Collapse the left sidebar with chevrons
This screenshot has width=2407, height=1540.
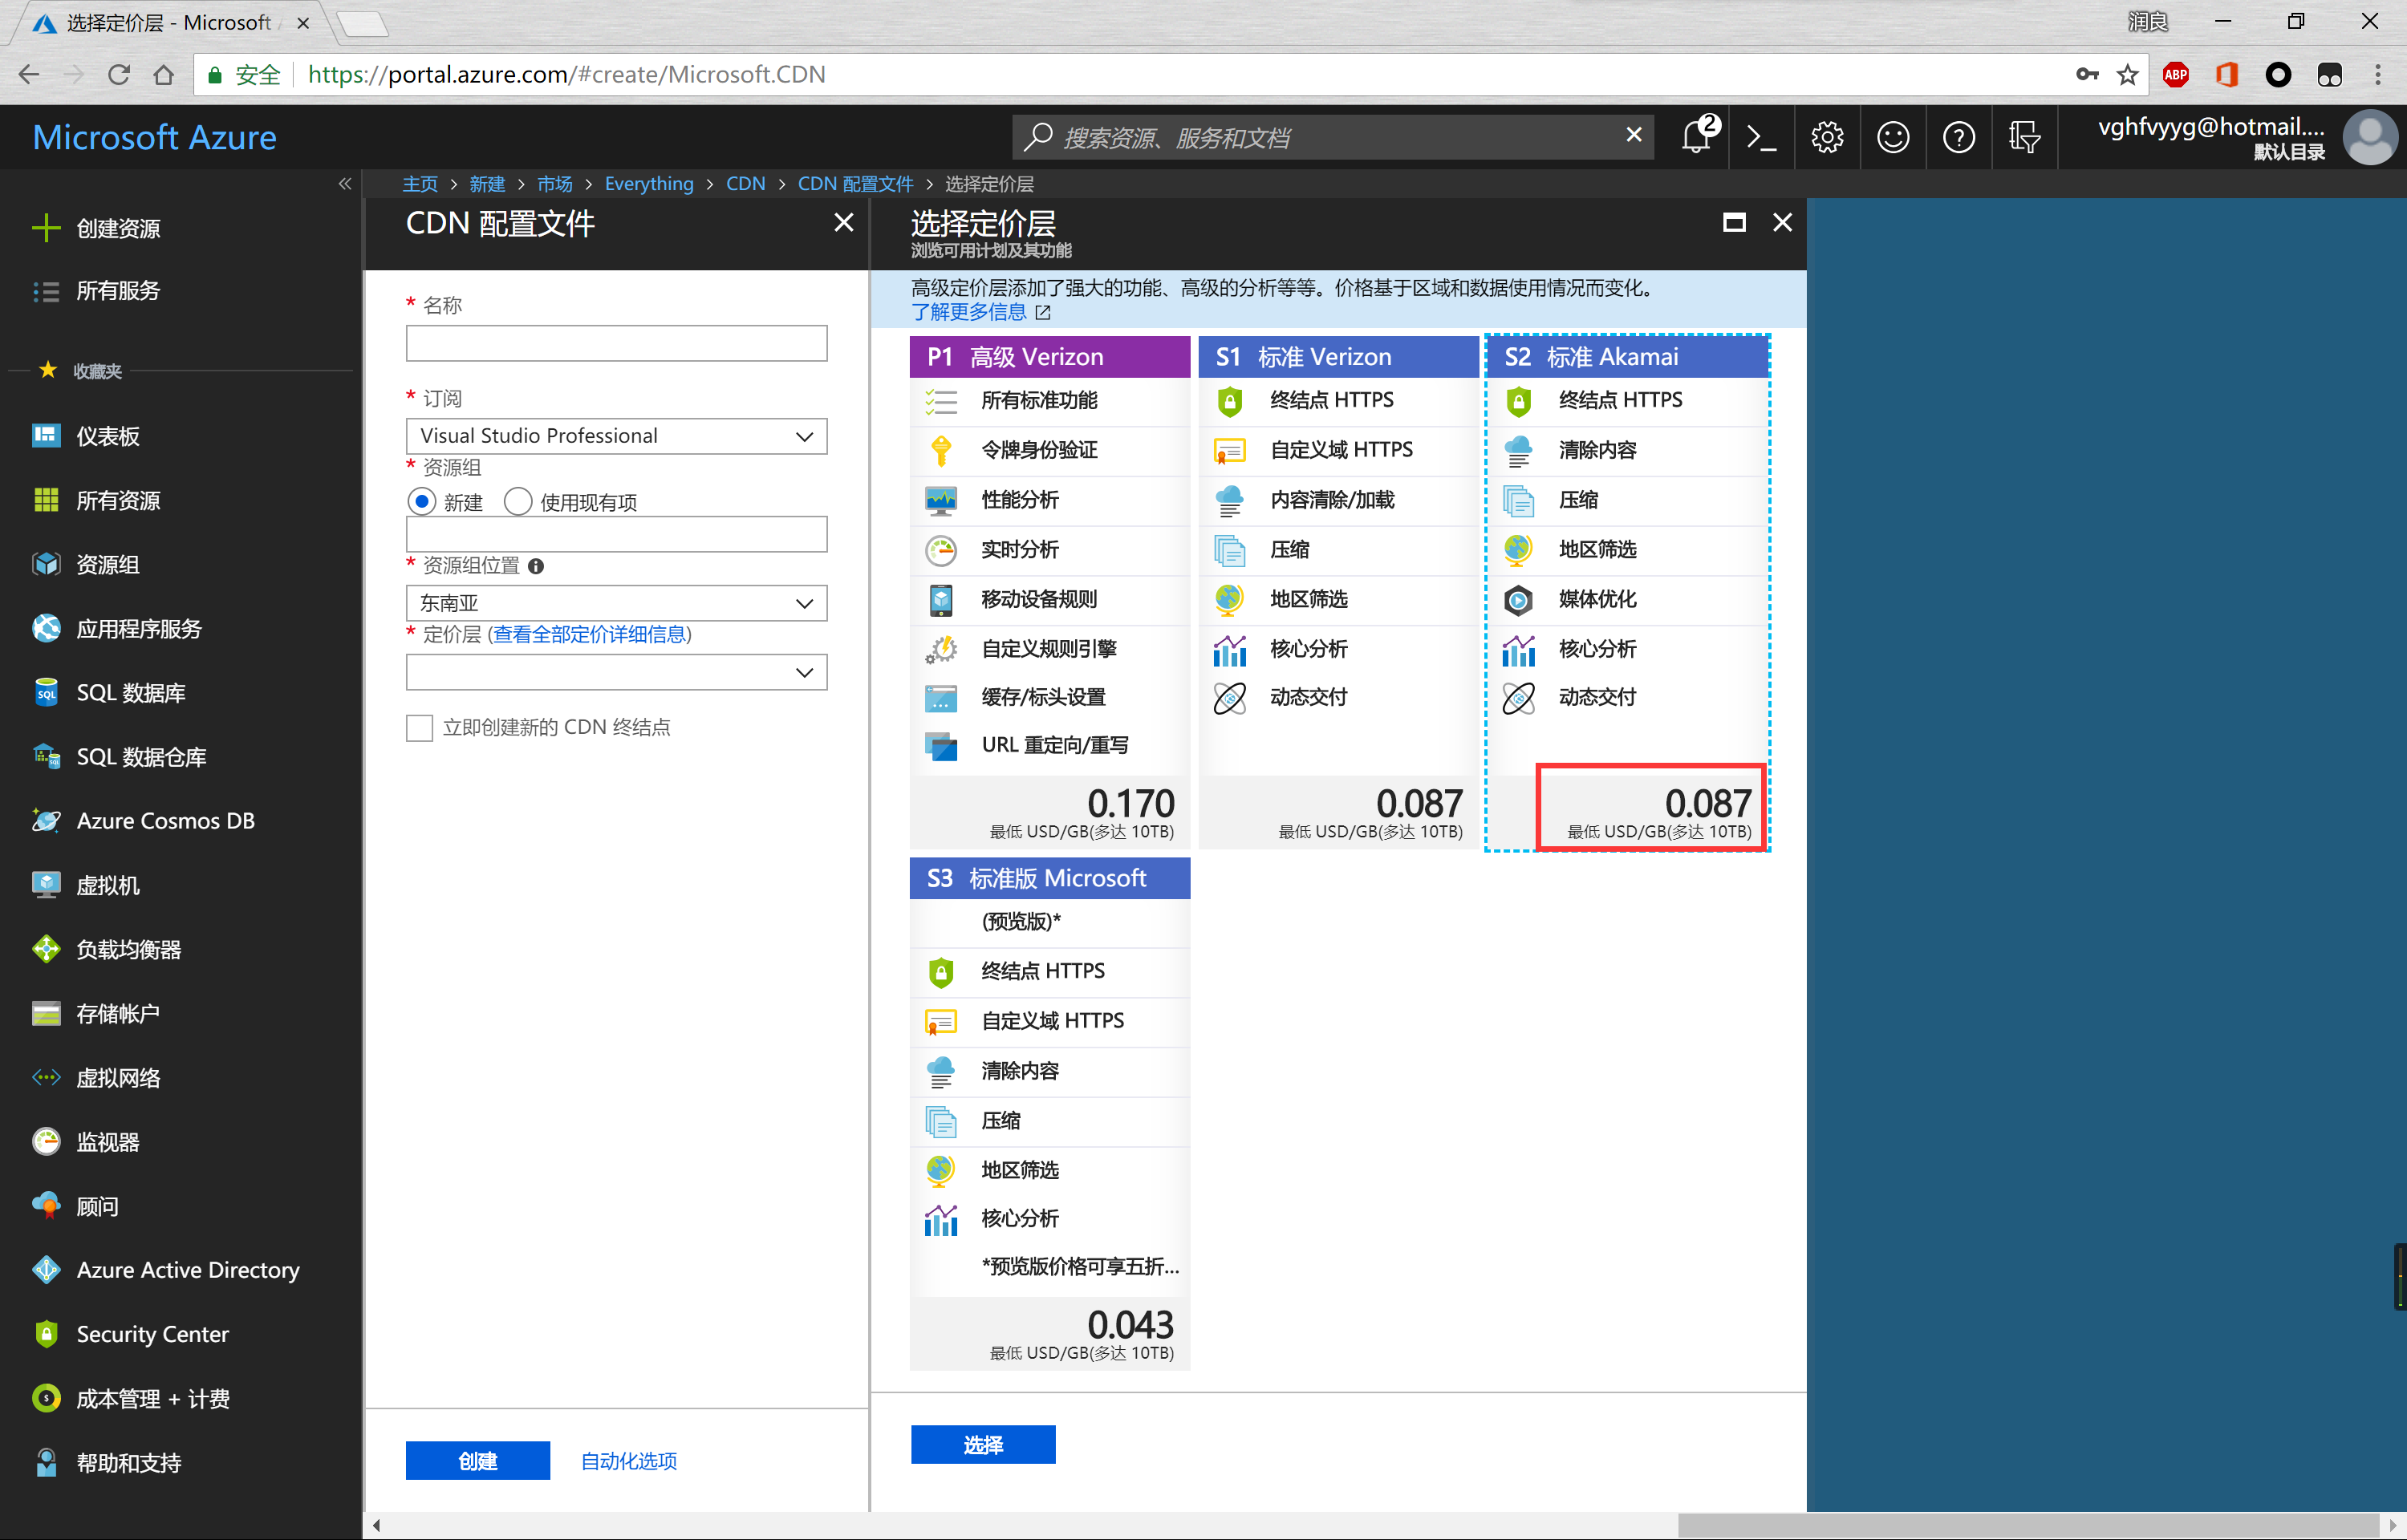(345, 184)
